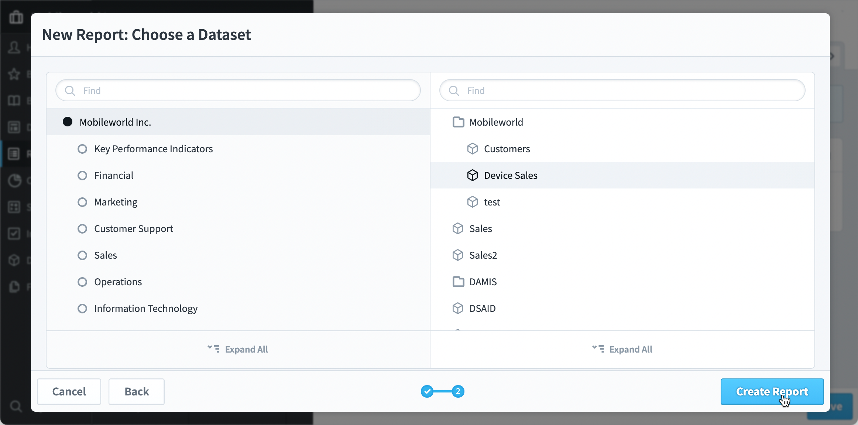Click the Cancel button

pyautogui.click(x=69, y=391)
